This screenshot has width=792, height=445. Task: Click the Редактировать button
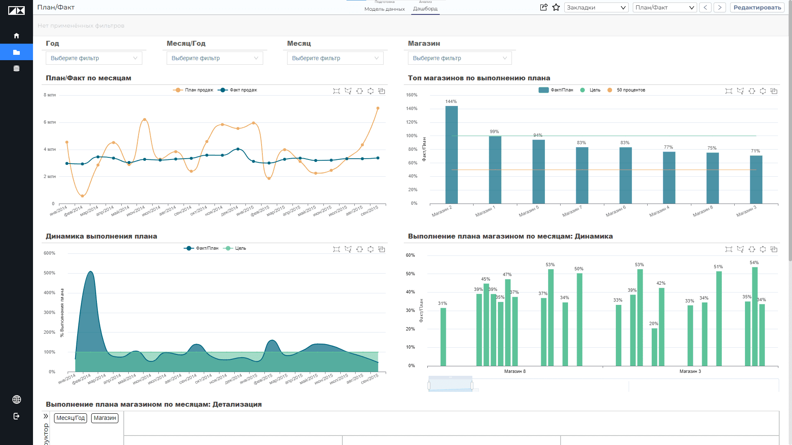click(757, 7)
